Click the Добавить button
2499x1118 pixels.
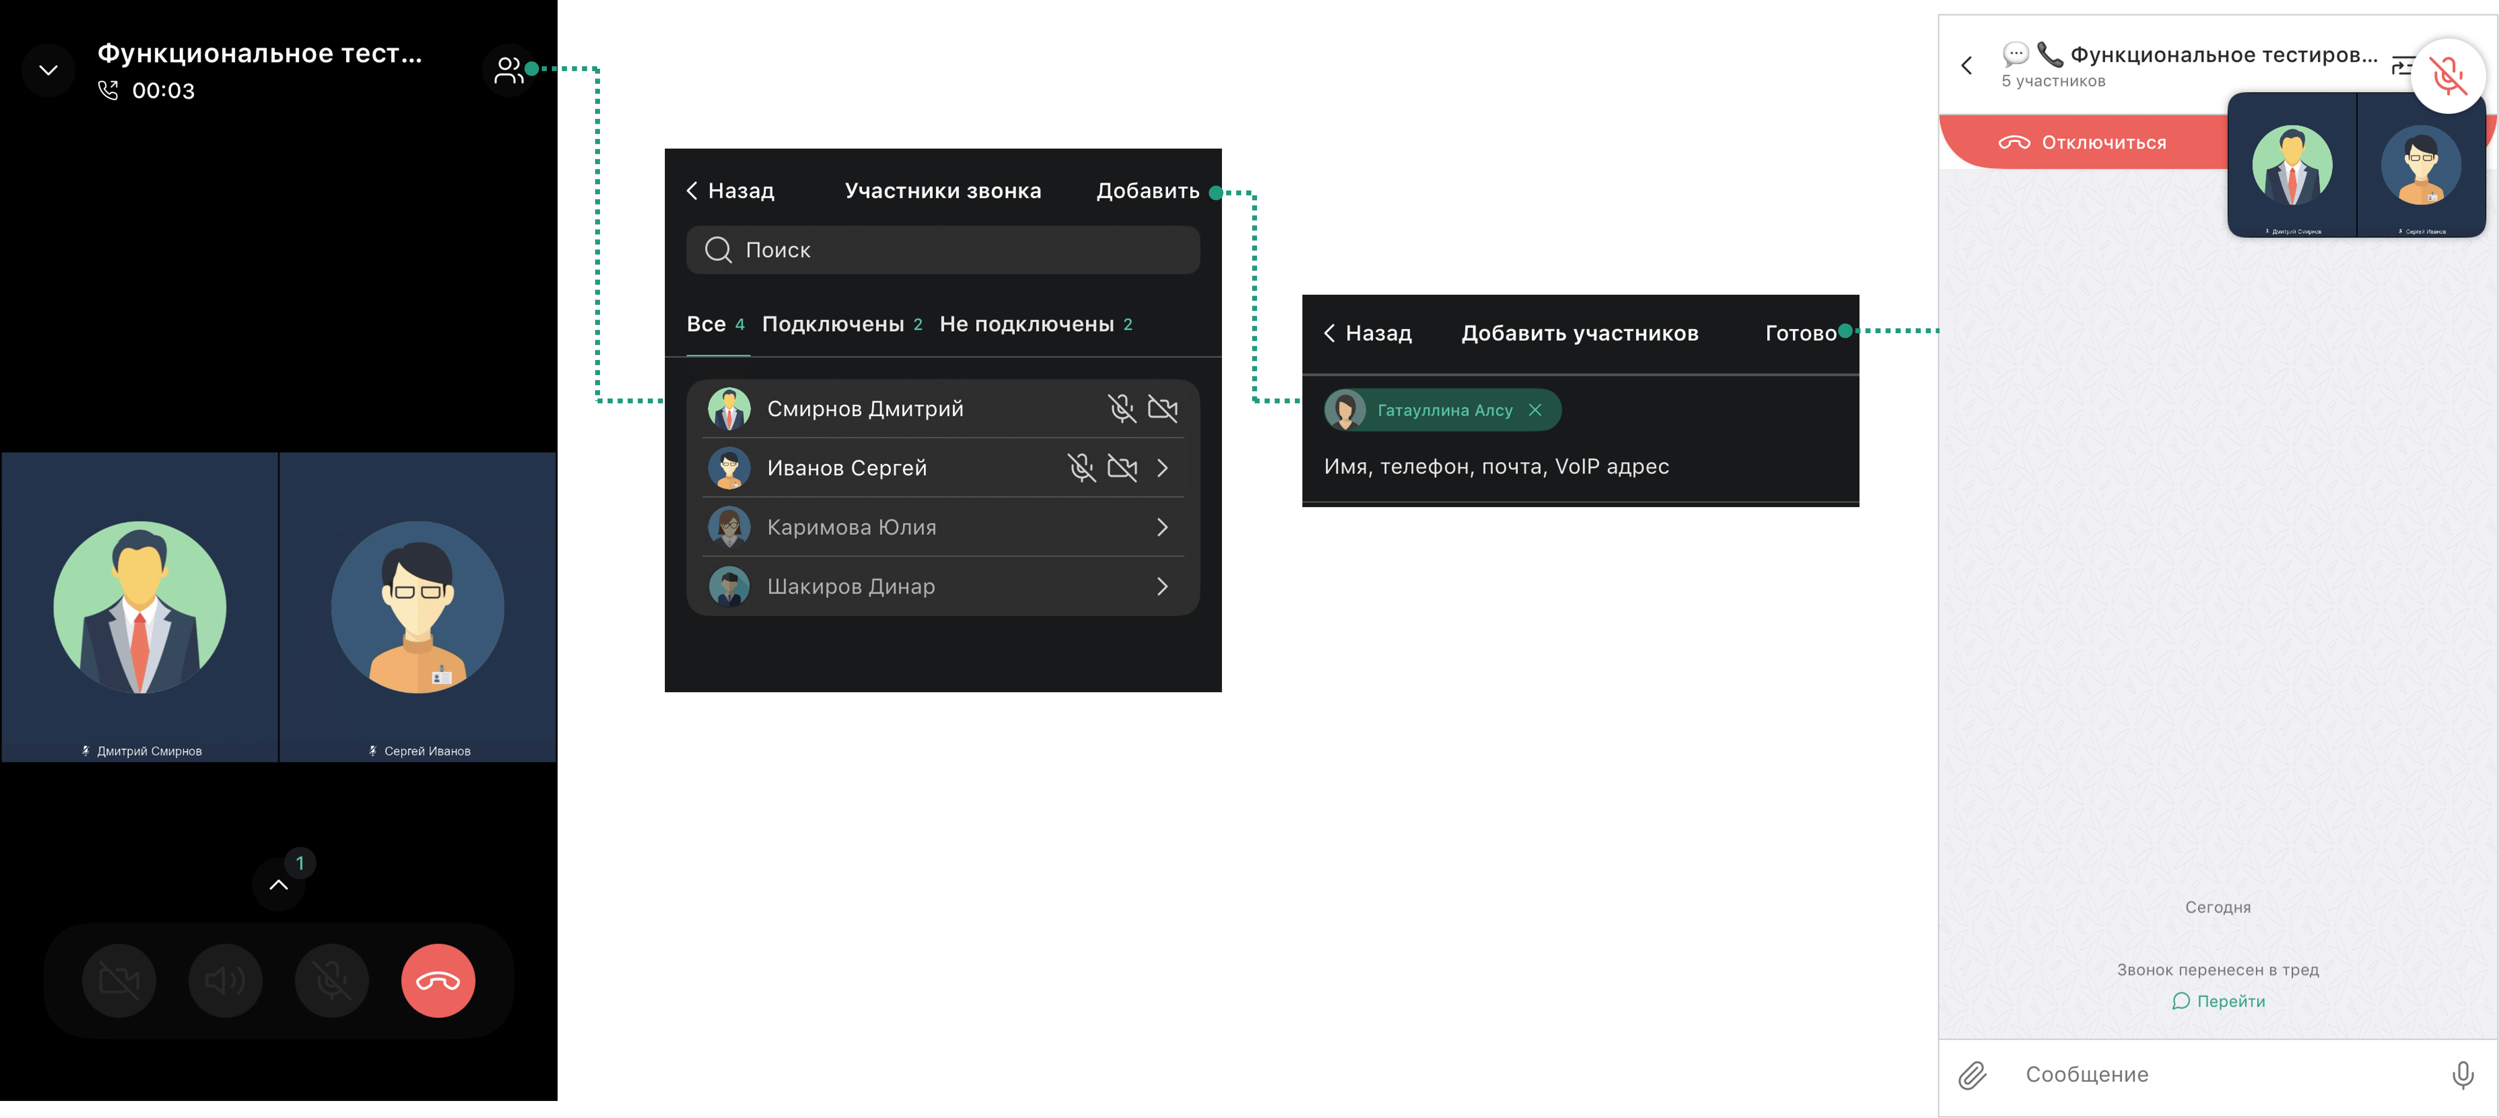point(1147,191)
